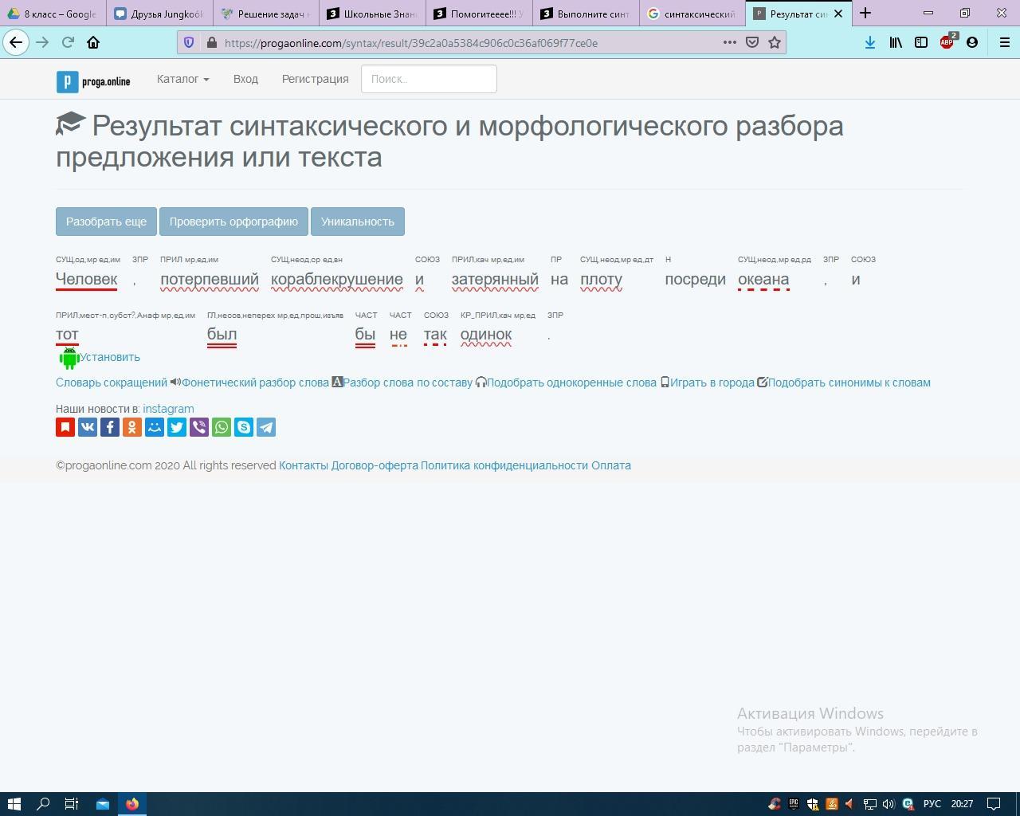The width and height of the screenshot is (1020, 816).
Task: Open Подобрать однокоренные слова link
Action: [x=571, y=382]
